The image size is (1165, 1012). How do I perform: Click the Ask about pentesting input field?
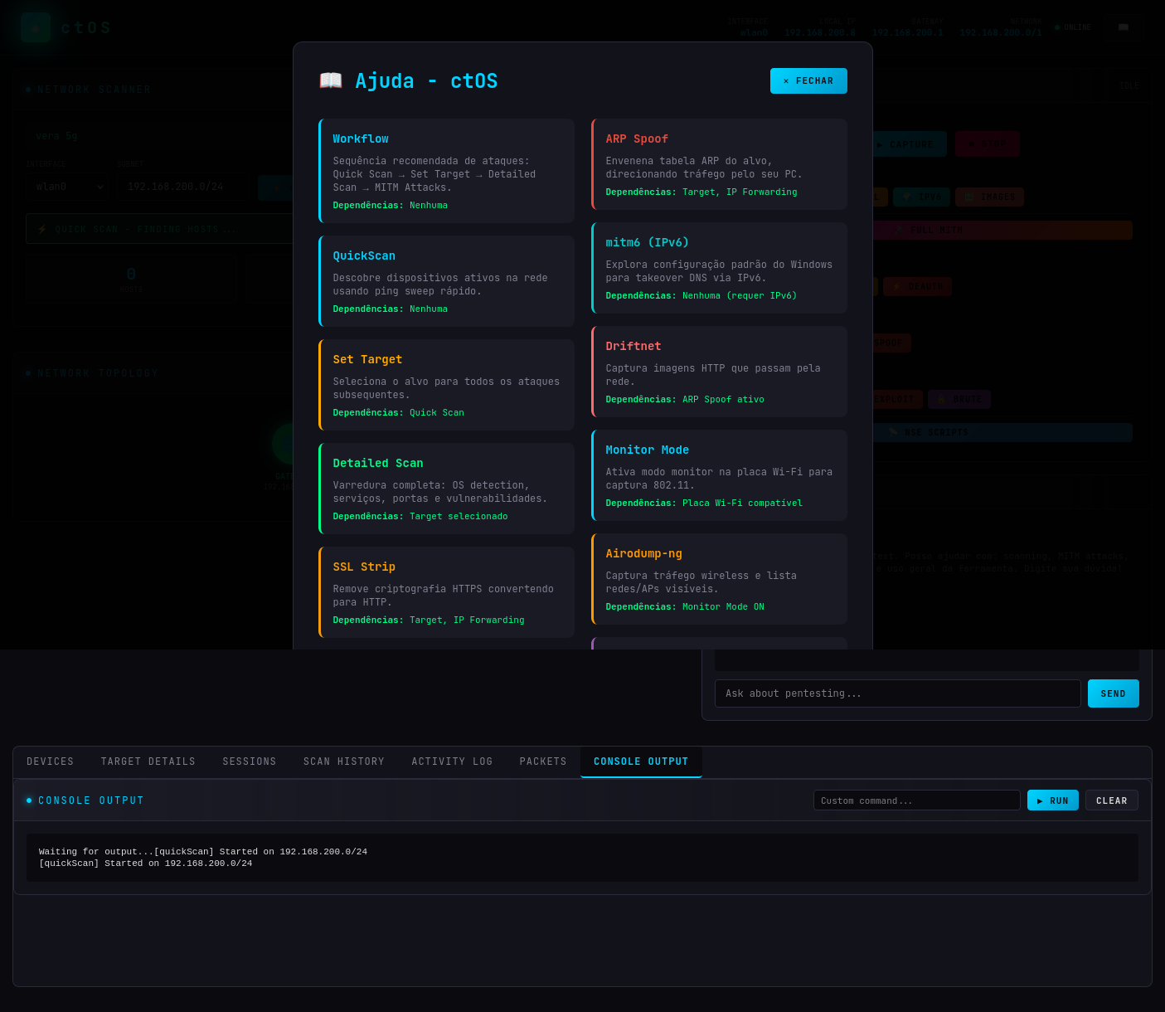898,693
